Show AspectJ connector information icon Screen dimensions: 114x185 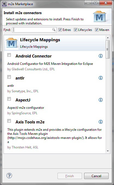pos(100,100)
